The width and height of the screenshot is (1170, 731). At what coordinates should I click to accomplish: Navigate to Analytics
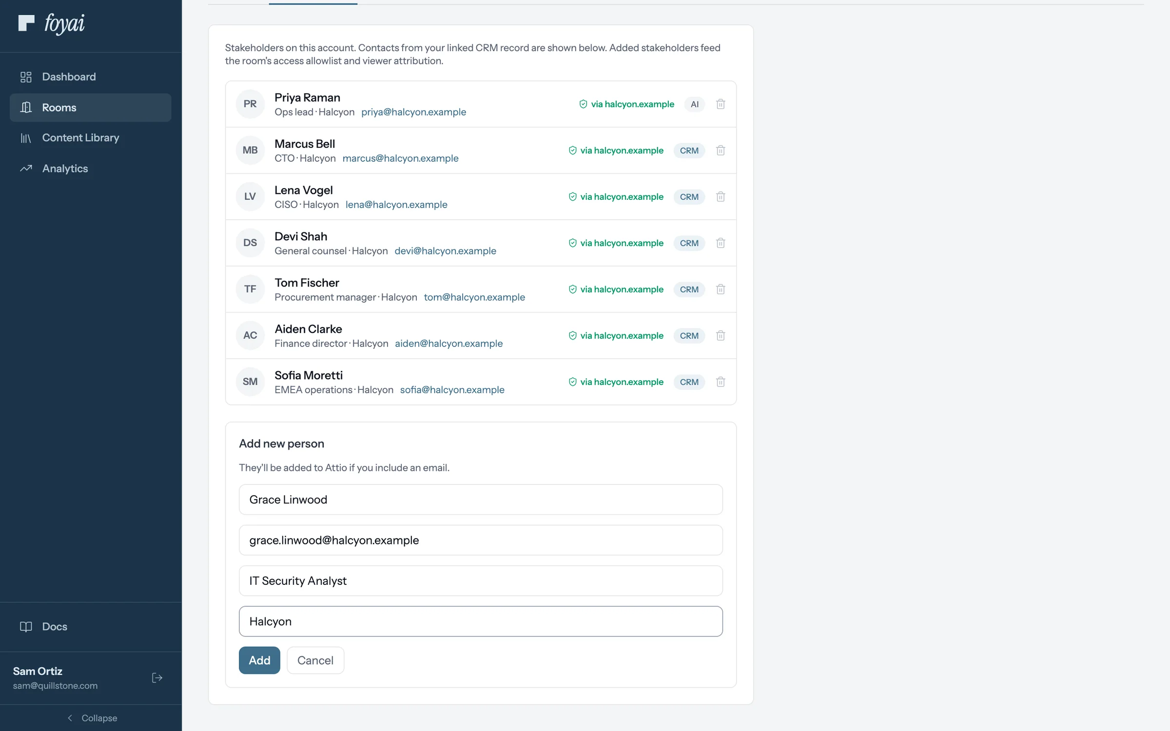coord(90,169)
